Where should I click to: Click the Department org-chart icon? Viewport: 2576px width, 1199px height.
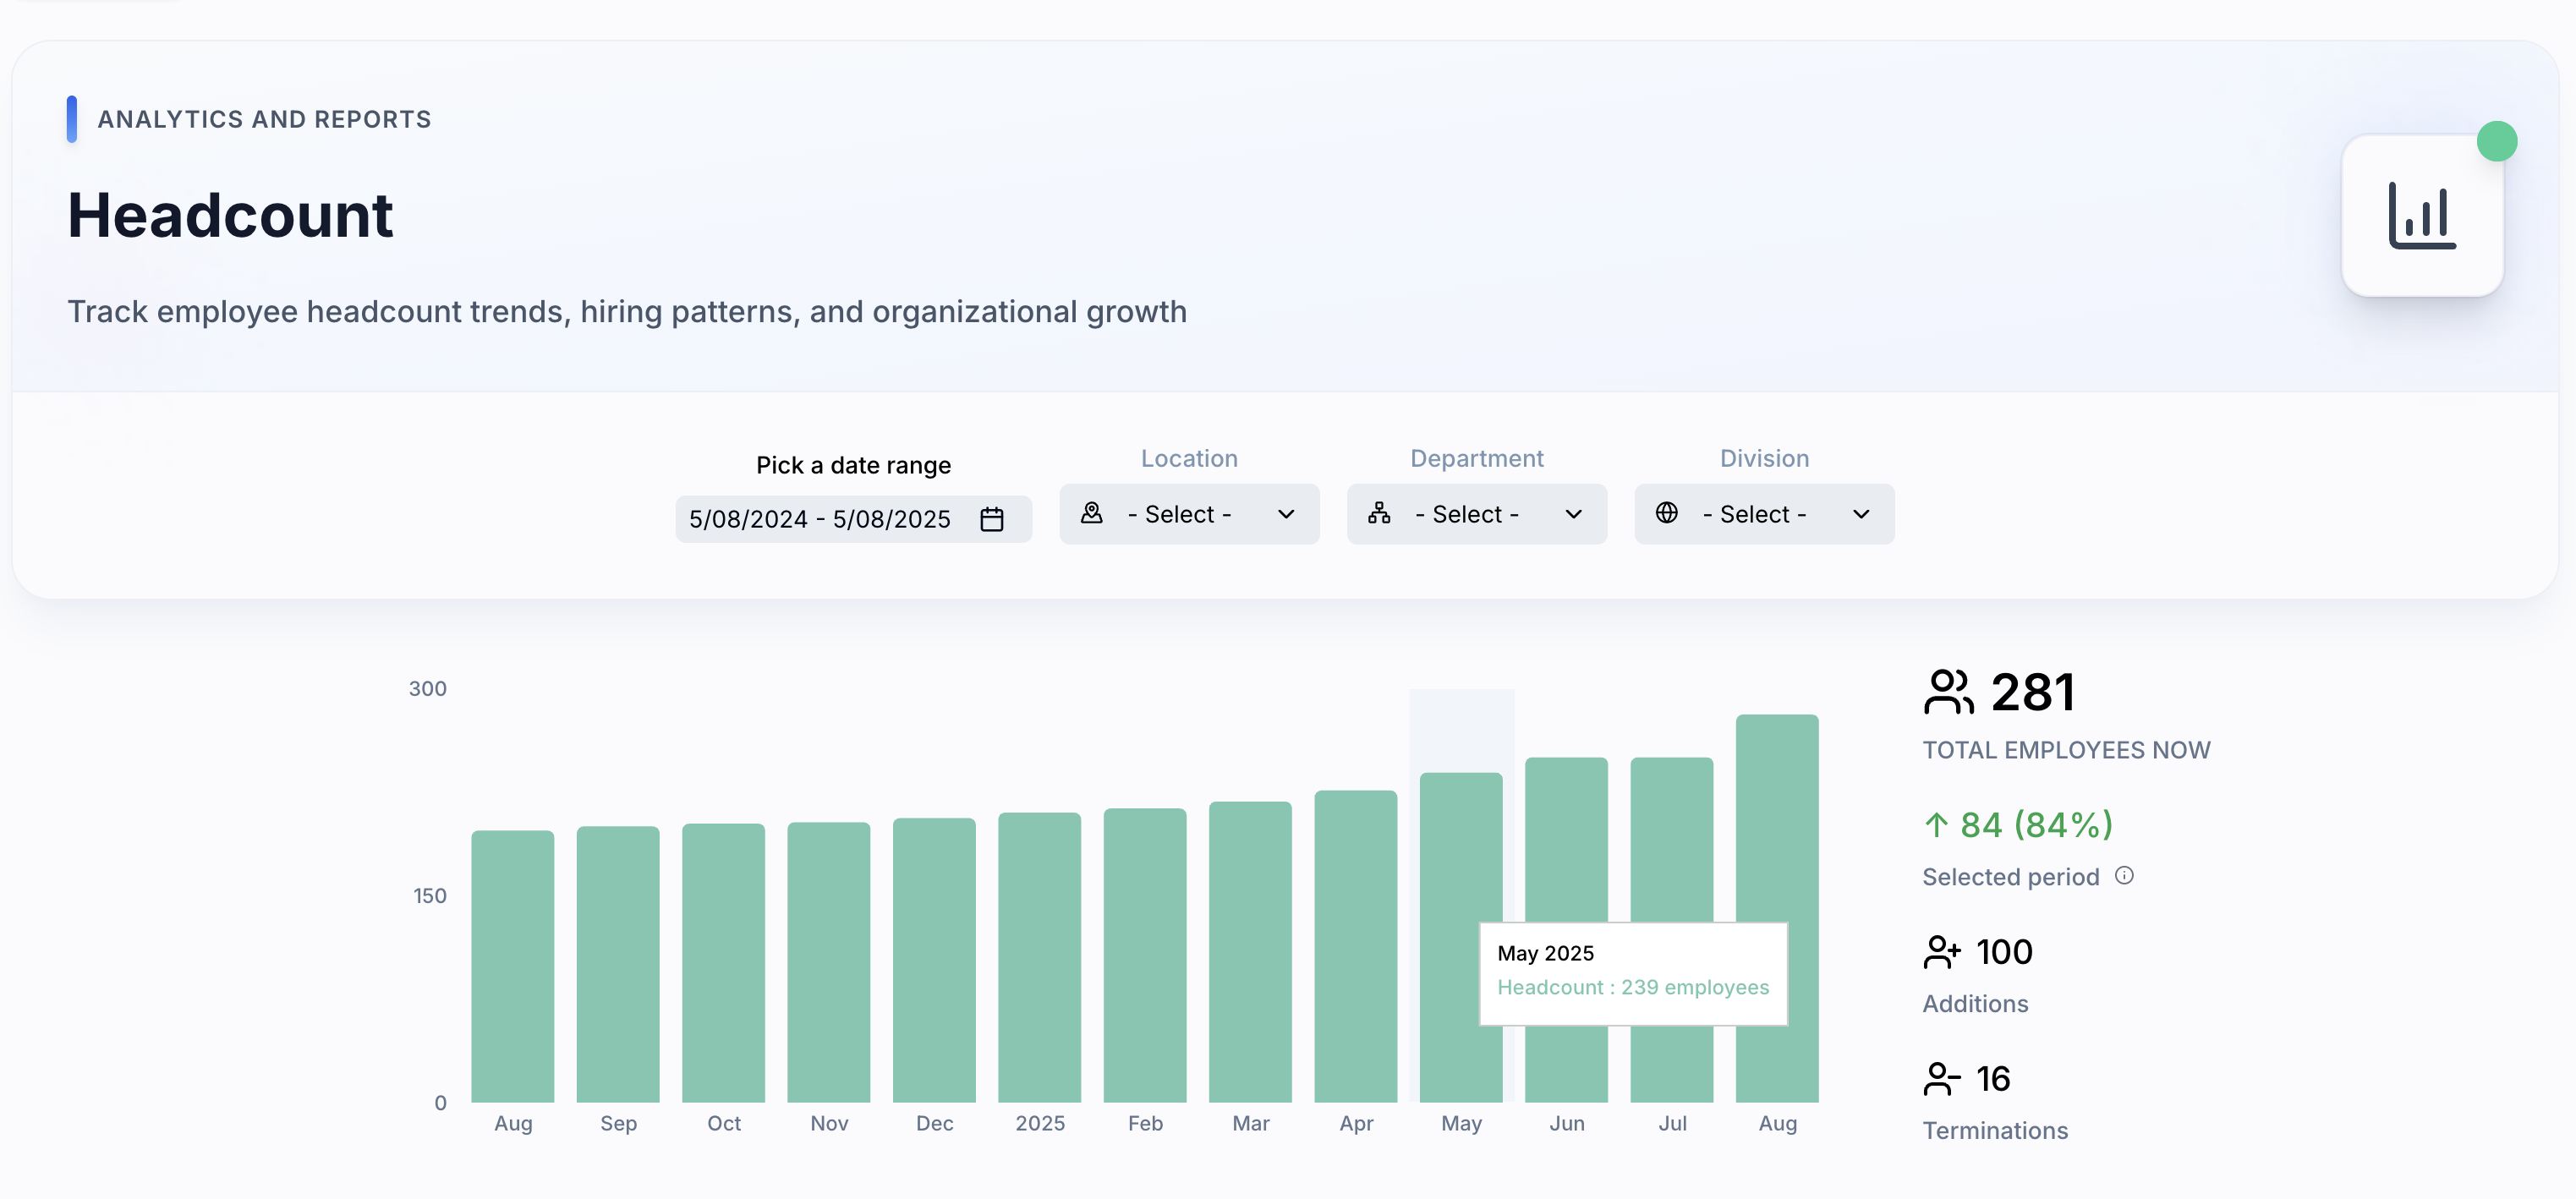1379,514
